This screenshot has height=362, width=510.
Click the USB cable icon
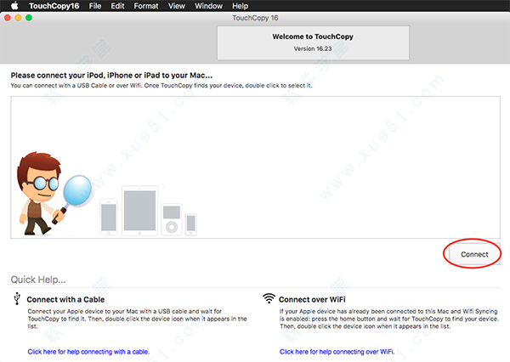click(x=17, y=298)
